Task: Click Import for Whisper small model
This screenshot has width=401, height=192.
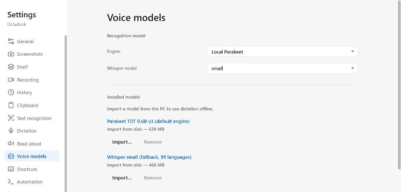Action: tap(122, 178)
